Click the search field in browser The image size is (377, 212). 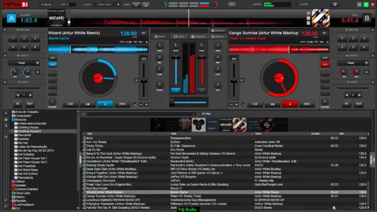pyautogui.click(x=141, y=114)
